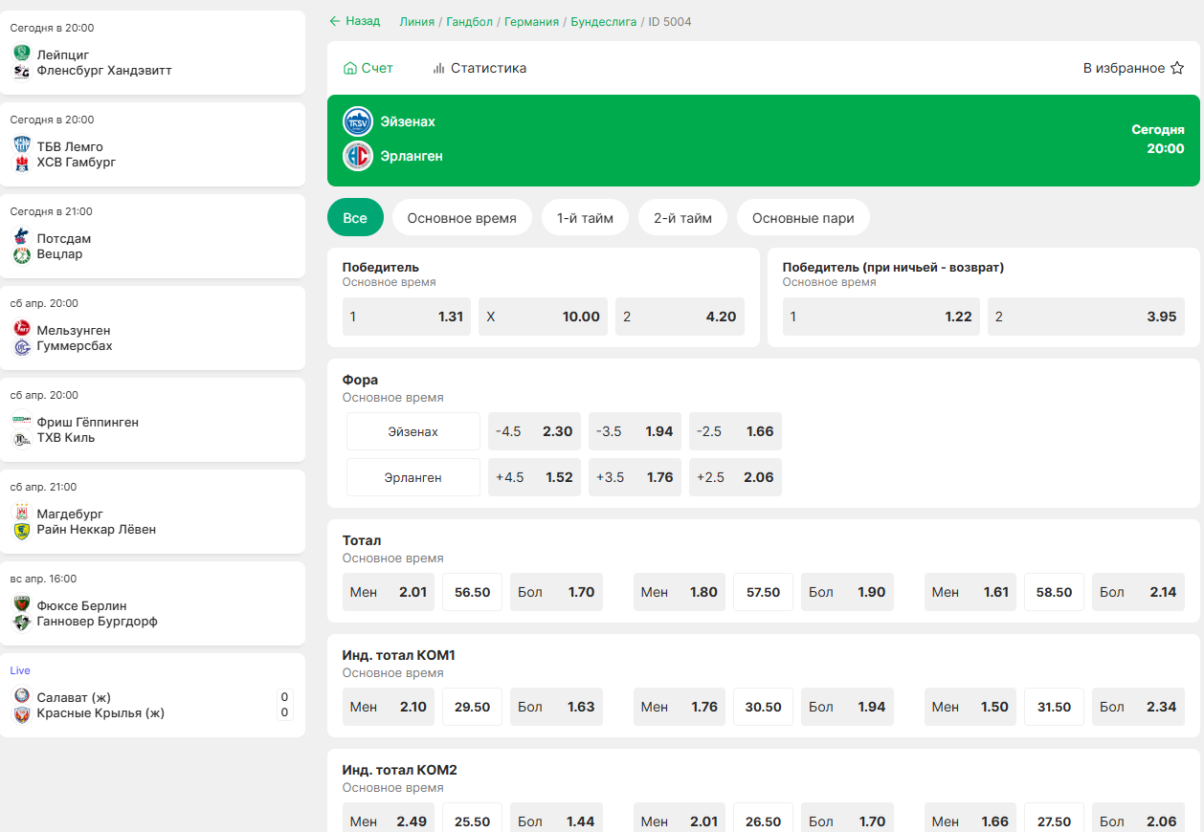
Task: Click the bar chart icon beside Статистика
Action: pos(438,68)
